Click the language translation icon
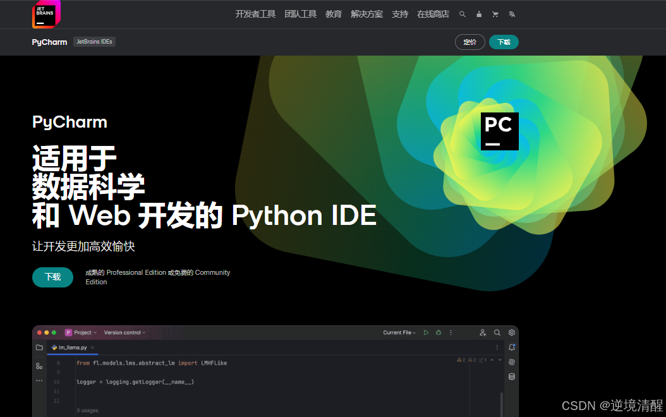The width and height of the screenshot is (666, 417). pos(512,14)
